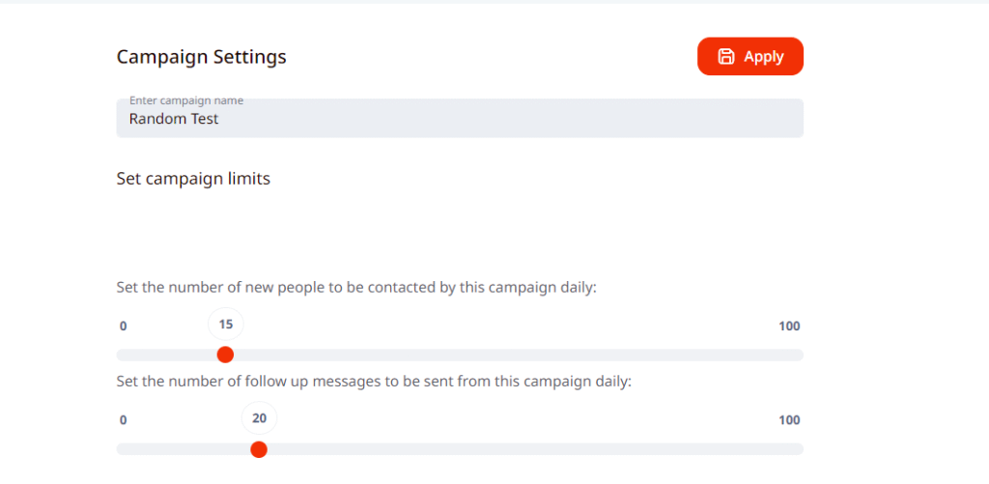Click the 100 label of new people slider

coord(789,327)
